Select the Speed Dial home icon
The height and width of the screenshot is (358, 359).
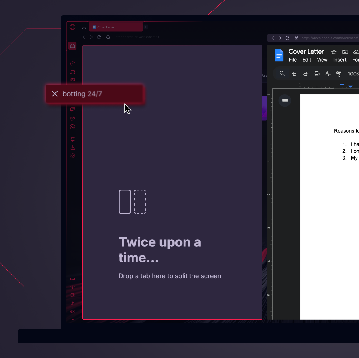pos(72,45)
